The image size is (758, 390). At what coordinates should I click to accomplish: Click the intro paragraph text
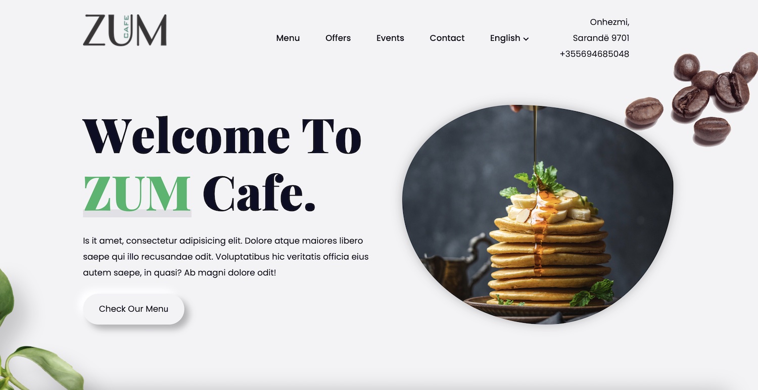pos(226,257)
